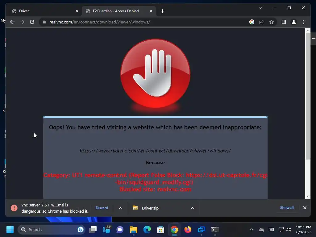
Task: Close the E2Guardian Access Denied tab
Action: 151,11
